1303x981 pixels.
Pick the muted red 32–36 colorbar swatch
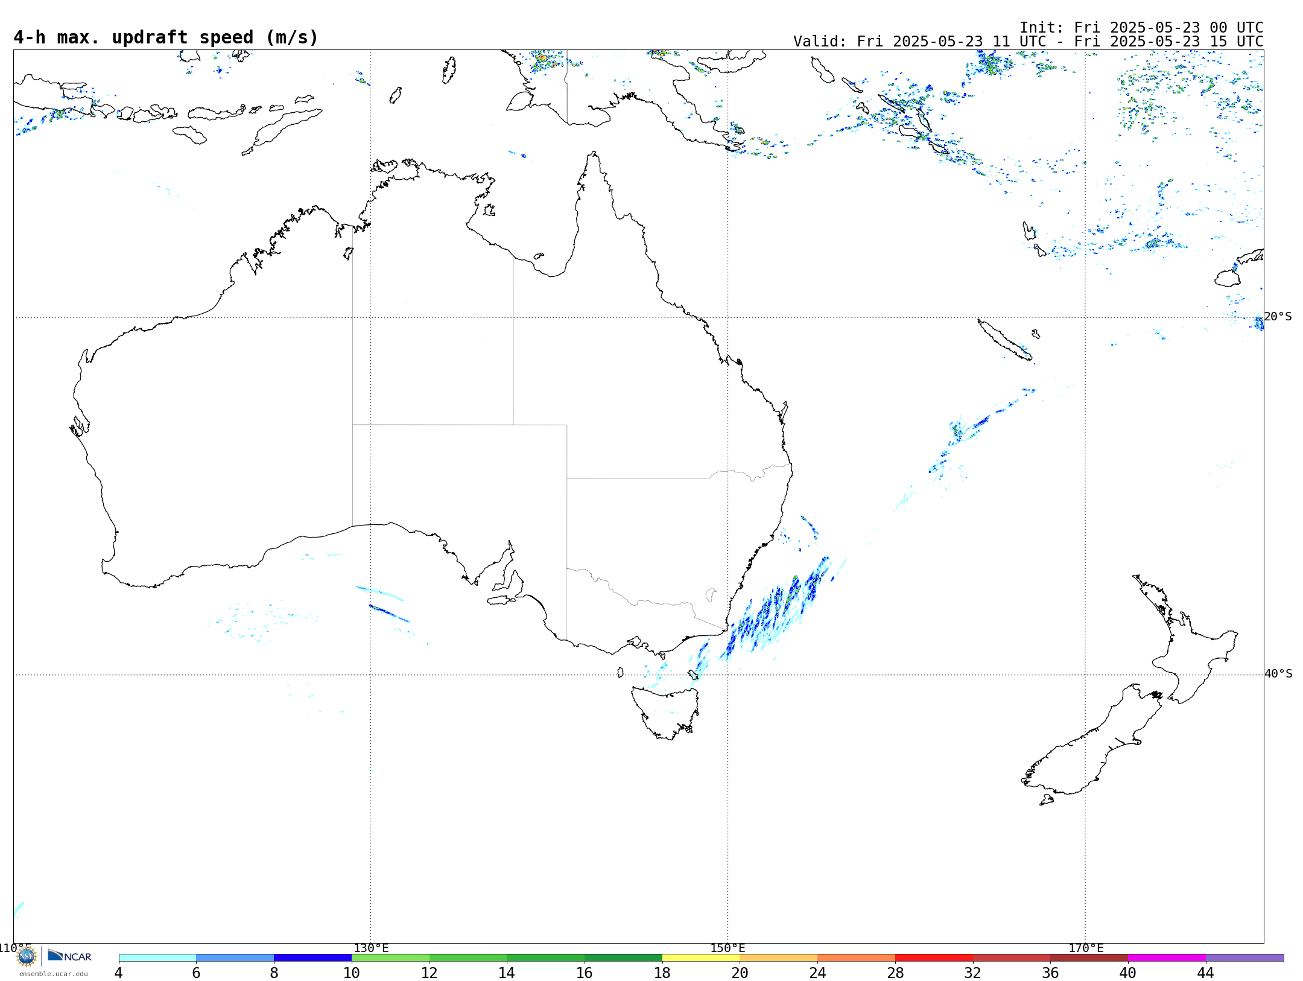pyautogui.click(x=1012, y=957)
